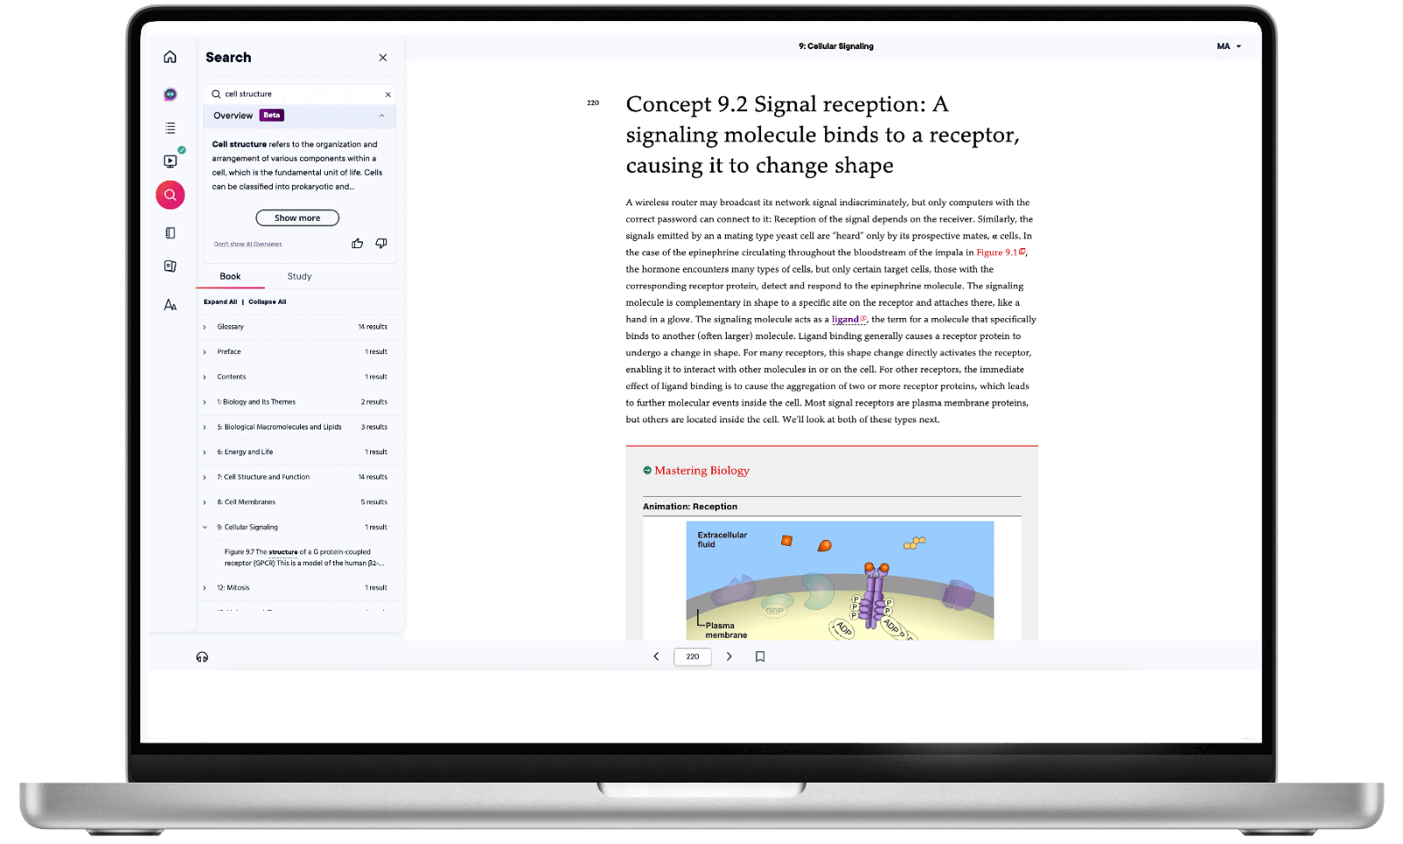
Task: Collapse the Overview Beta section
Action: pyautogui.click(x=381, y=116)
